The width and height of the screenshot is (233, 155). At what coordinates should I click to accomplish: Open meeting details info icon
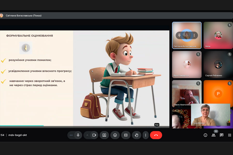click(205, 135)
